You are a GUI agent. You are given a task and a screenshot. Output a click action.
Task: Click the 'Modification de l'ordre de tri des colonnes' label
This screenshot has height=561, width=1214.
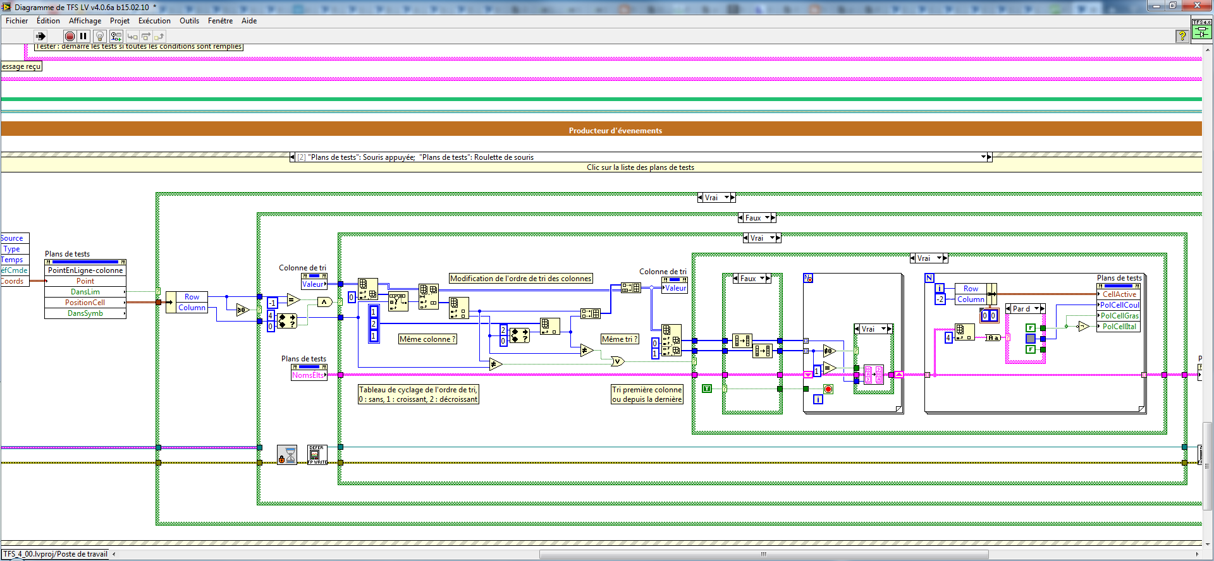coord(520,279)
